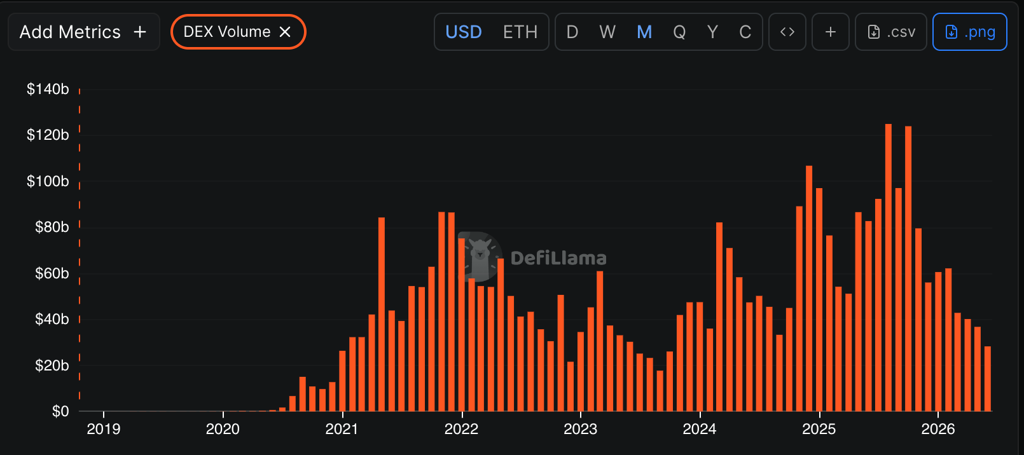This screenshot has height=455, width=1024.
Task: Click the 2025 x-axis label
Action: click(819, 429)
